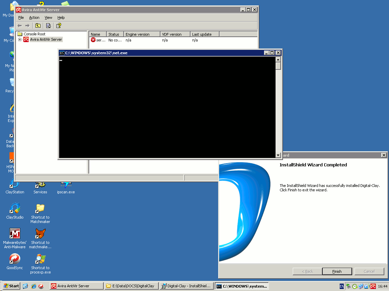389x291 pixels.
Task: Switch to E:\Data\DOCS\DigitalClay taskbar button
Action: [x=131, y=286]
